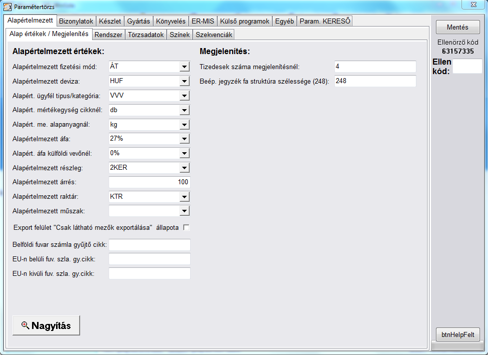Click the Mentés button
Image resolution: width=488 pixels, height=355 pixels.
coord(457,27)
